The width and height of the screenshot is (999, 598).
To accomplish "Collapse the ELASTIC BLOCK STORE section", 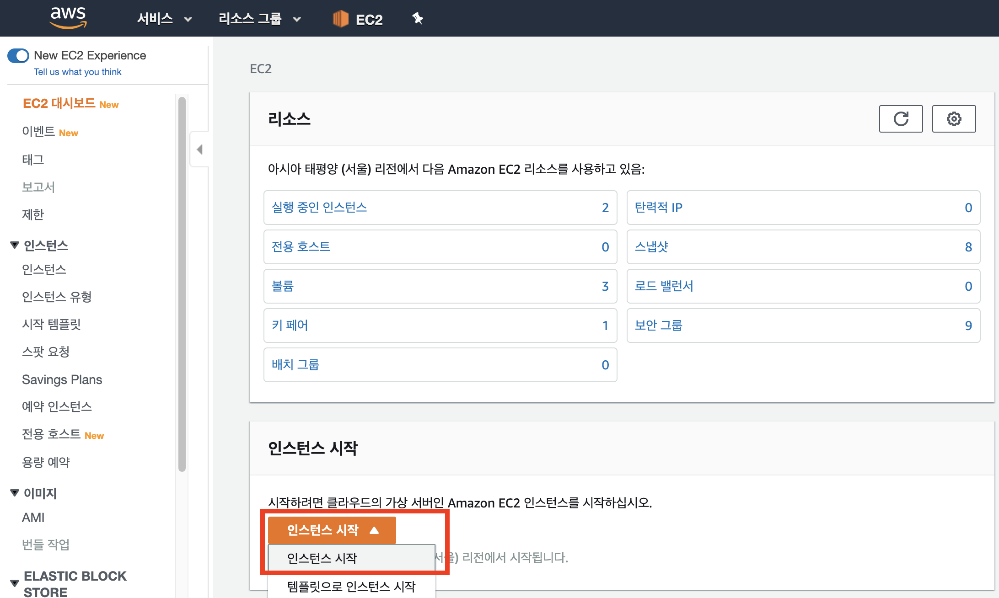I will coord(15,583).
